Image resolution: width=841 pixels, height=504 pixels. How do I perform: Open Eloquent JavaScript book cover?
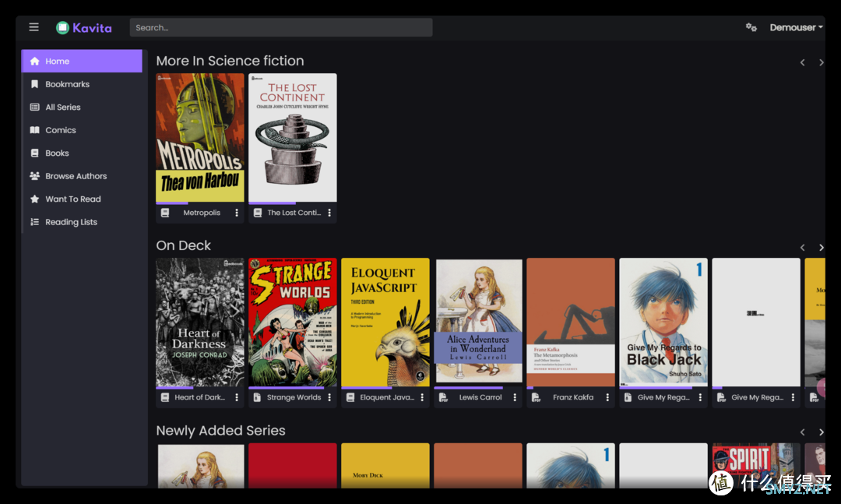pos(385,322)
